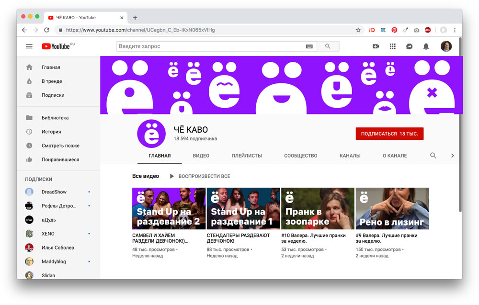Open the YouTube apps grid
This screenshot has width=479, height=305.
393,46
